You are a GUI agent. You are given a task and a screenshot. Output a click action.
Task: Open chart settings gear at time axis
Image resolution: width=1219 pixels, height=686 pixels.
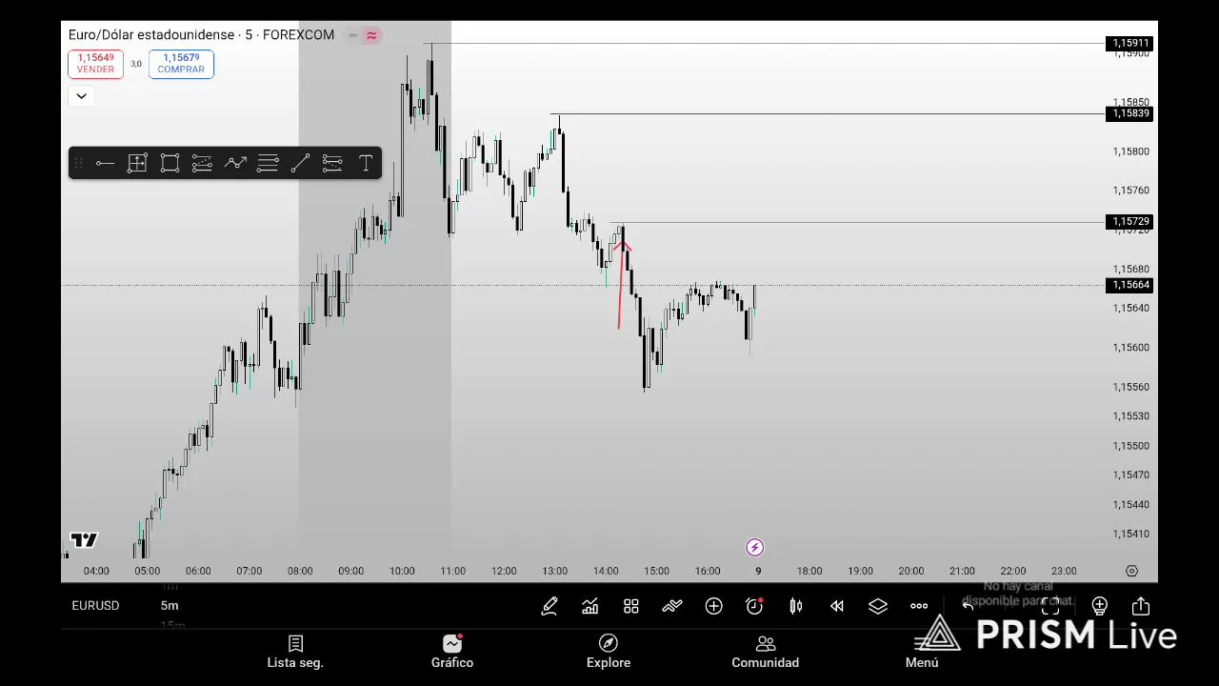point(1131,571)
